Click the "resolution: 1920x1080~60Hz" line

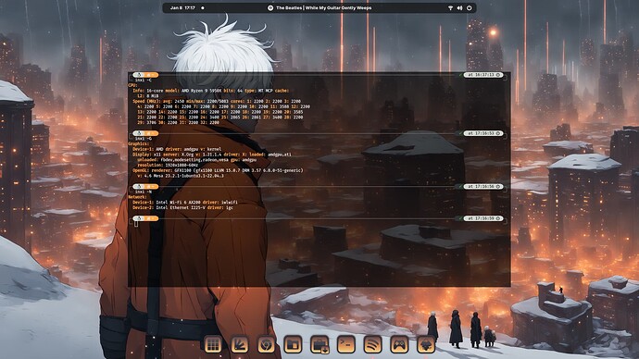tap(168, 166)
